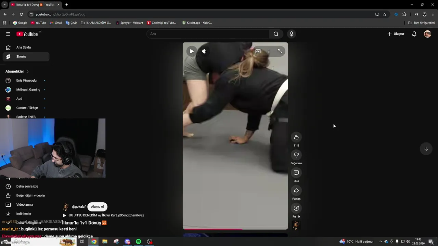
Task: Open Gmail bookmark
Action: (56, 23)
